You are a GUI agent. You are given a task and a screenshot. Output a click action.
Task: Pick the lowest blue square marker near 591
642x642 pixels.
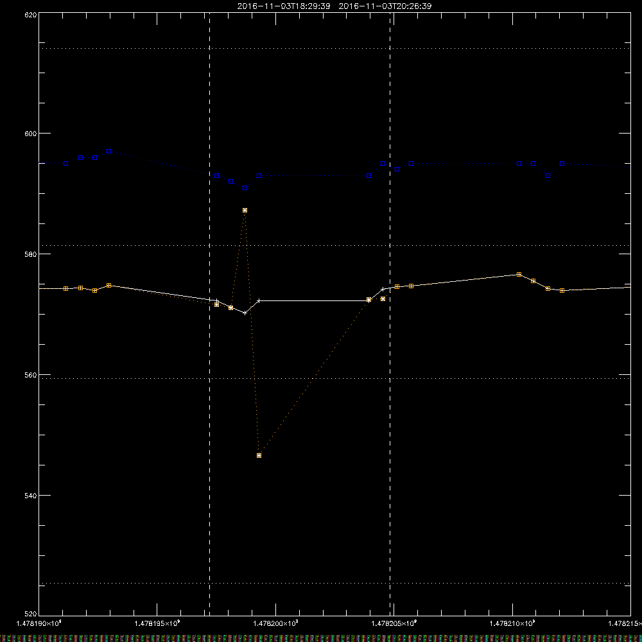(x=245, y=188)
